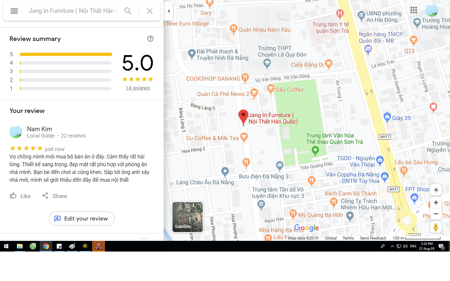Click the search box with Jang In Furniture
Screen dimensions: 450x281
(x=73, y=11)
